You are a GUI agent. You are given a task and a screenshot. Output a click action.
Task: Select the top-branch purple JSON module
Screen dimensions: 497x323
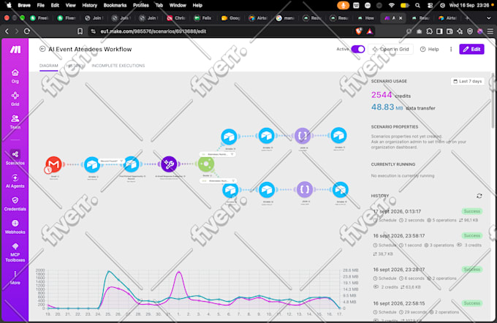[303, 136]
